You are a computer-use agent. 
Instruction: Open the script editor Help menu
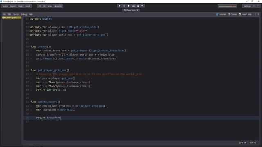[31, 14]
